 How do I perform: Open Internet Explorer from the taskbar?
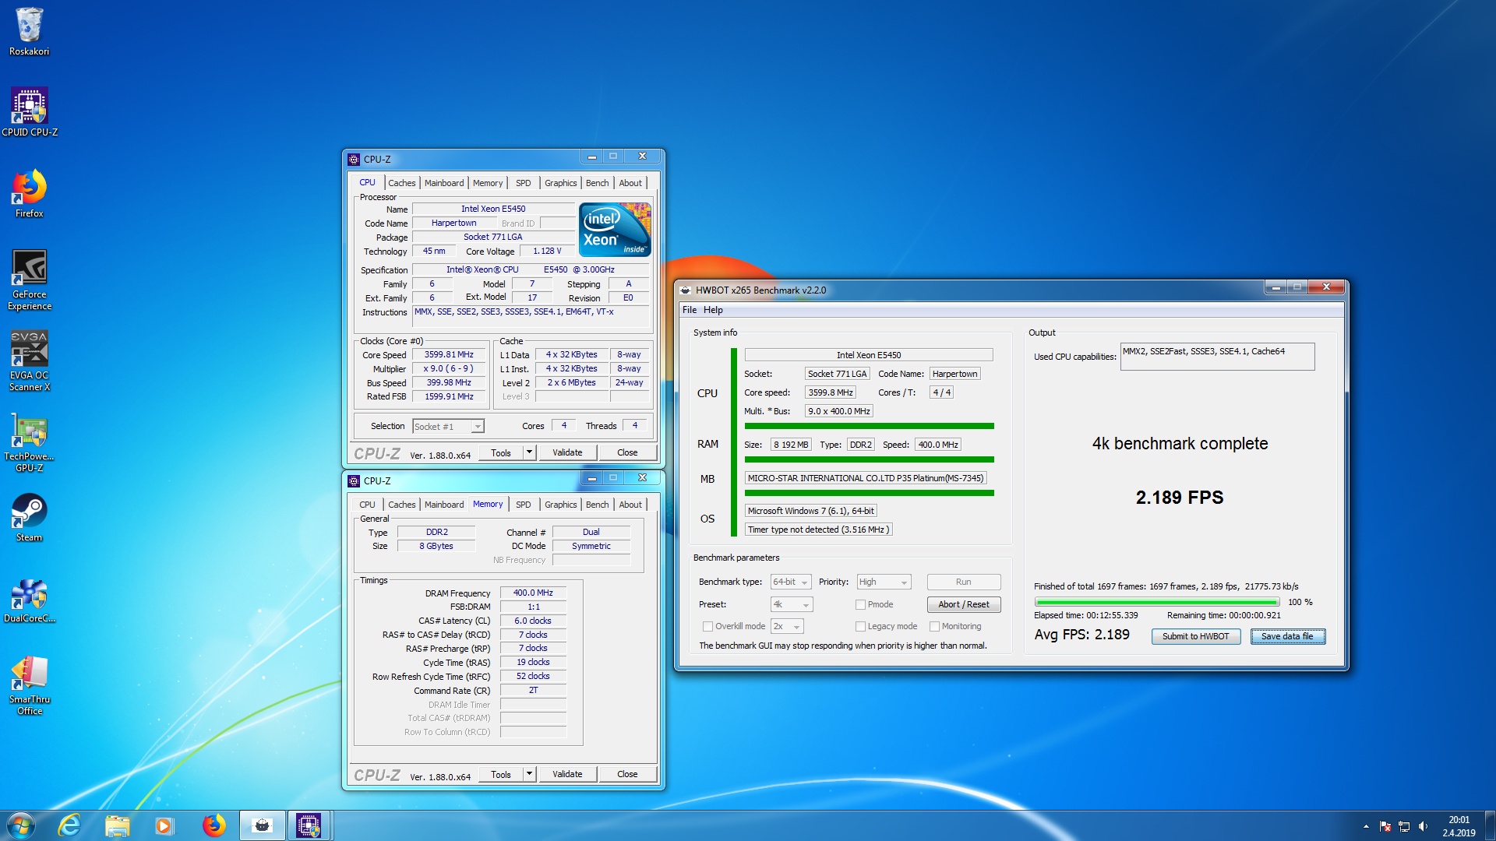69,825
